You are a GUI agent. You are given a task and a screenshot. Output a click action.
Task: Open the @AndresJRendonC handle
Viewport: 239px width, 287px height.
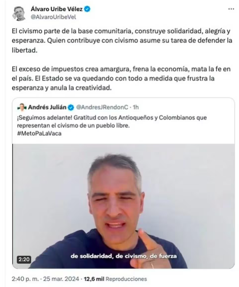pos(102,107)
